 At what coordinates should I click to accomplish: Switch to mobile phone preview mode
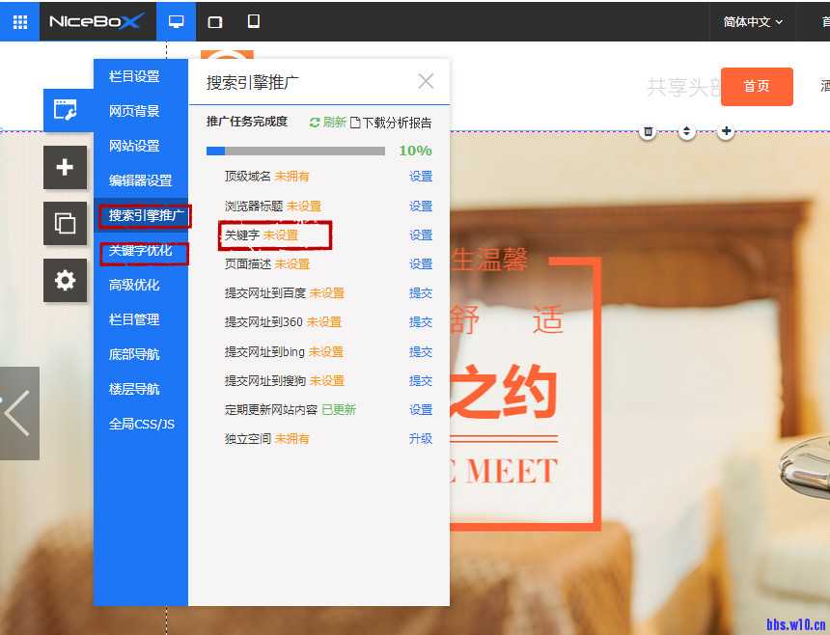pyautogui.click(x=254, y=21)
